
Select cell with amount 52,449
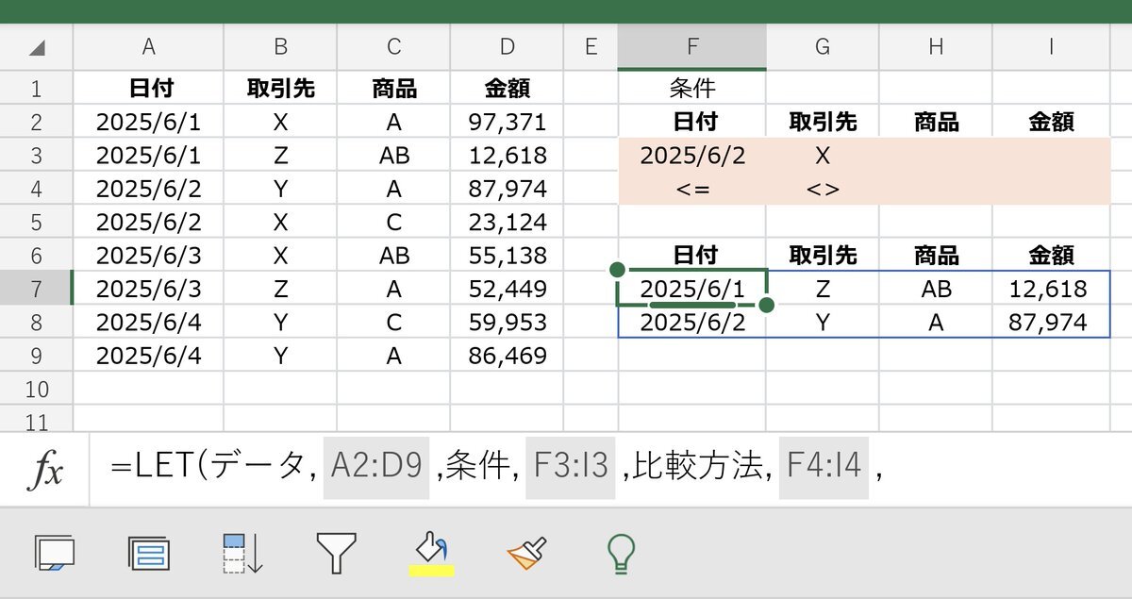coord(507,288)
